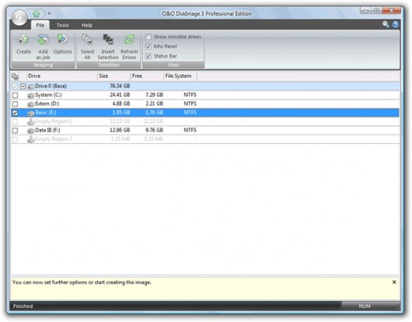This screenshot has height=322, width=412.
Task: Select the System (C:) row name
Action: pyautogui.click(x=49, y=95)
